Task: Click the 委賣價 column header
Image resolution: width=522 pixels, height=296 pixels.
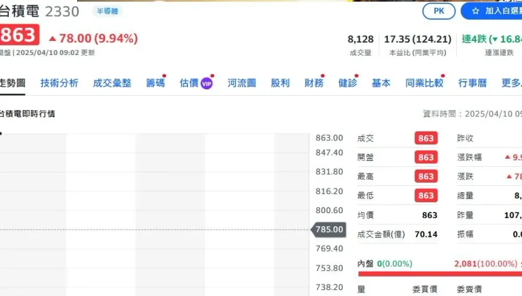Action: [x=469, y=289]
